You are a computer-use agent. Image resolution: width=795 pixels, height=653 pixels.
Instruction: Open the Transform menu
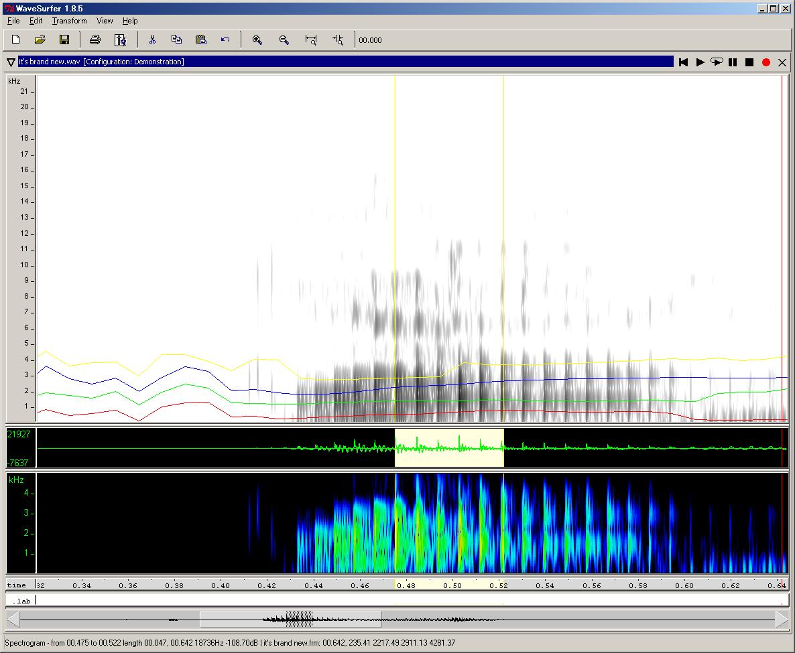(69, 21)
